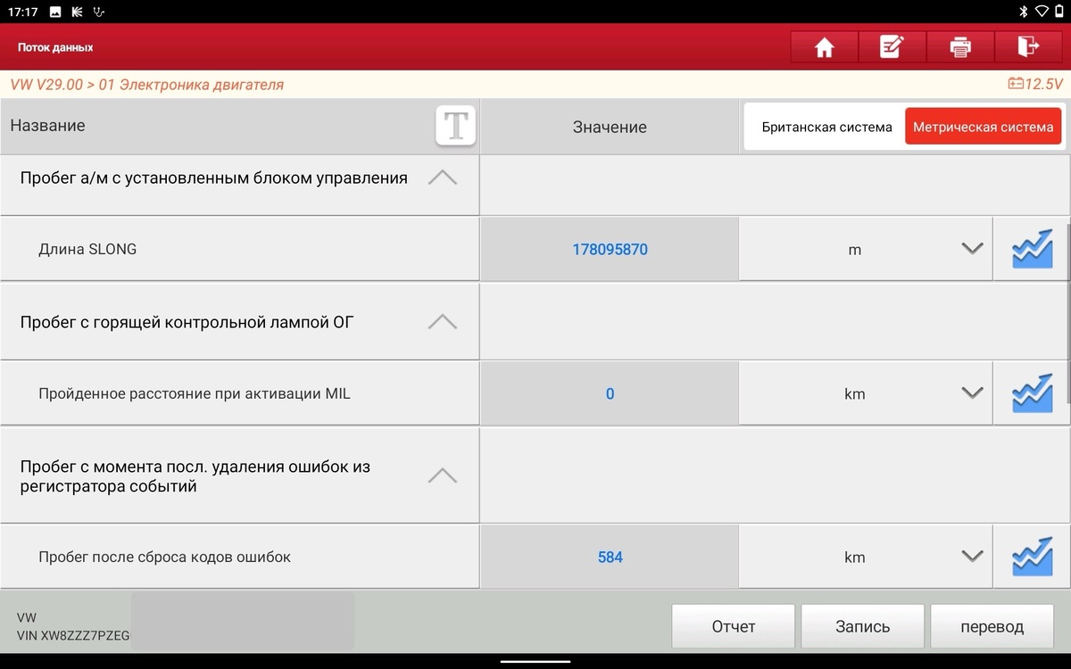Screen dimensions: 1071x669
Task: Open the edit note icon
Action: (x=892, y=47)
